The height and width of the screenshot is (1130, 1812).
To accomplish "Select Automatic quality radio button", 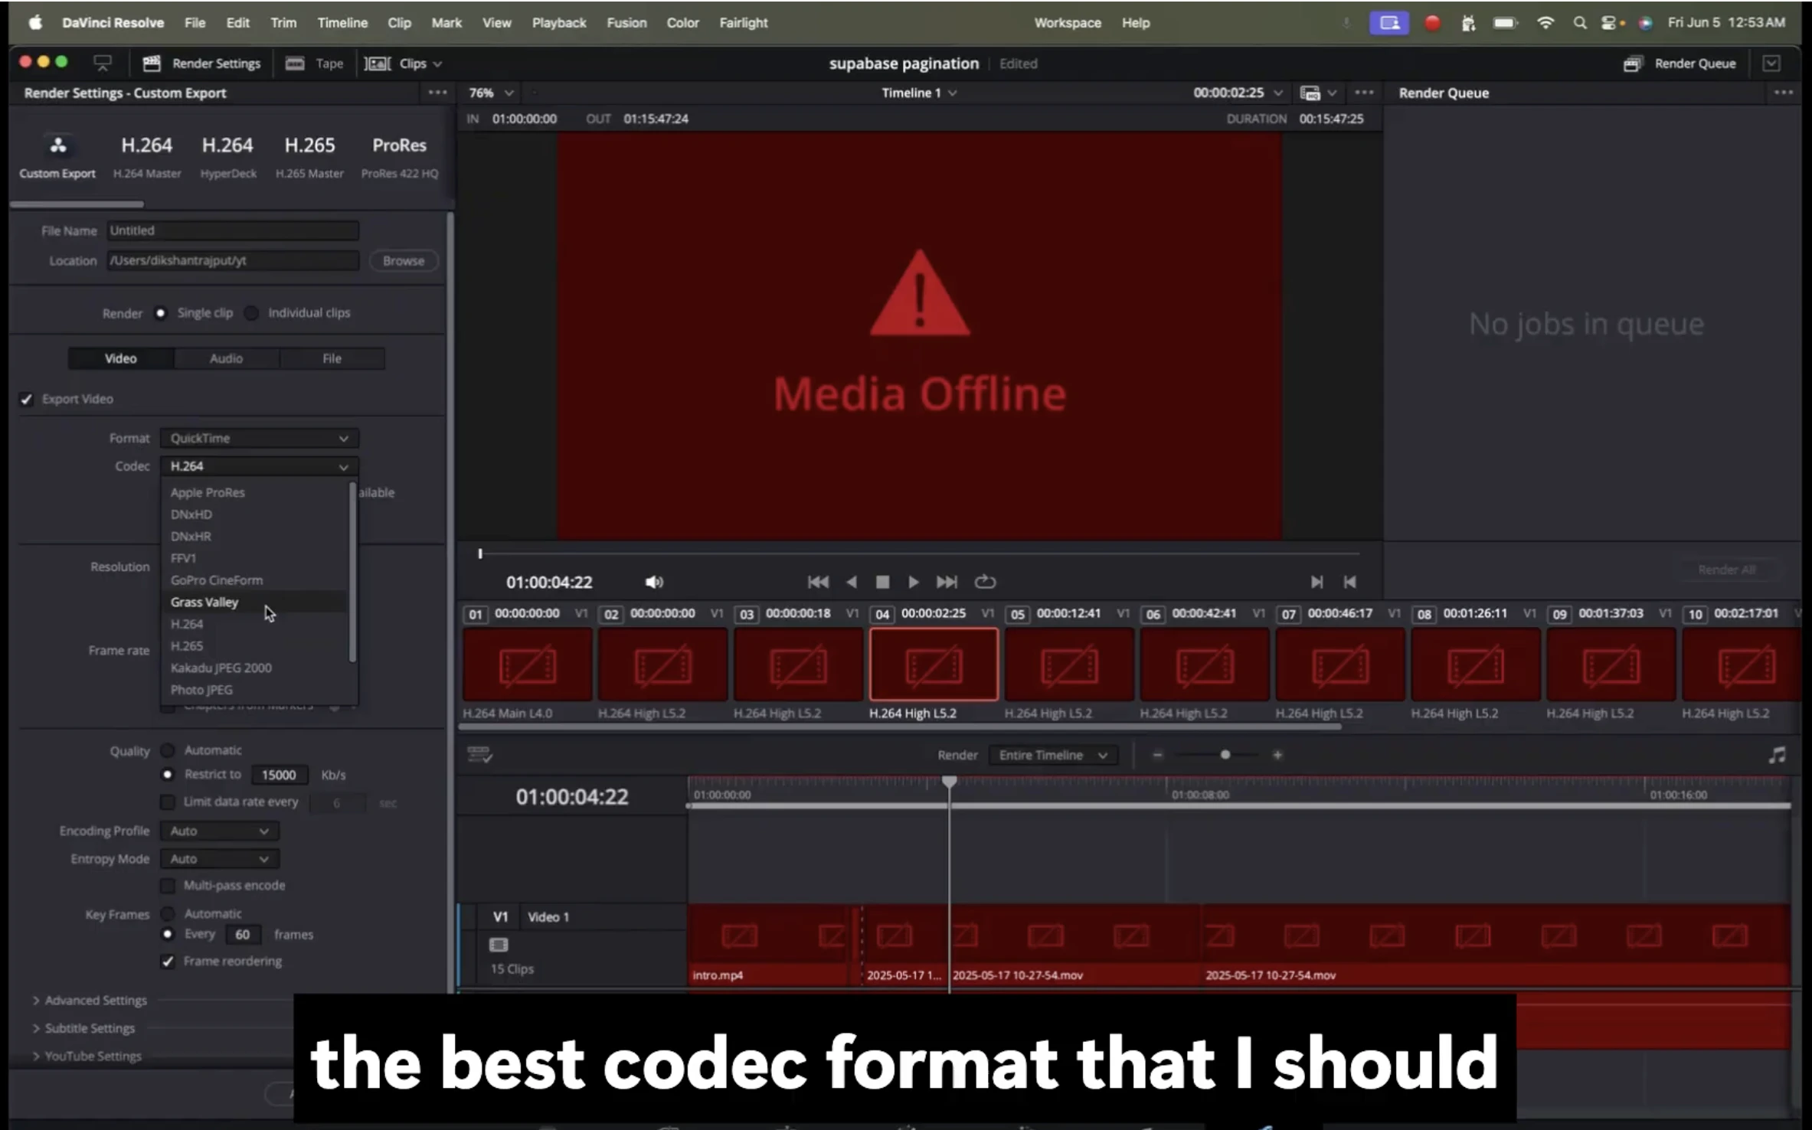I will (x=168, y=750).
